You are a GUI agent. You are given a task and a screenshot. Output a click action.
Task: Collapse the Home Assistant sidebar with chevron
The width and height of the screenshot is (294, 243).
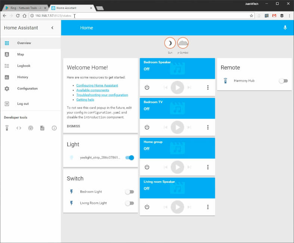tap(52, 28)
